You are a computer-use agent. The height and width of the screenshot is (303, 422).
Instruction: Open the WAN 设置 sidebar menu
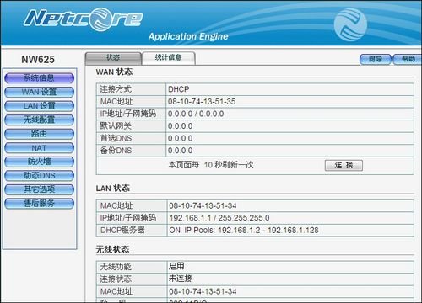pyautogui.click(x=39, y=92)
